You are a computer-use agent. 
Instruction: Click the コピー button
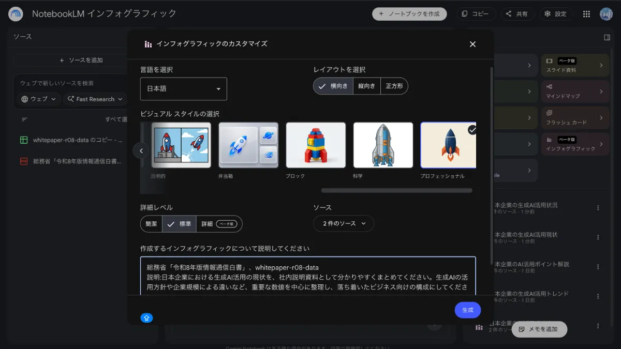tap(476, 14)
